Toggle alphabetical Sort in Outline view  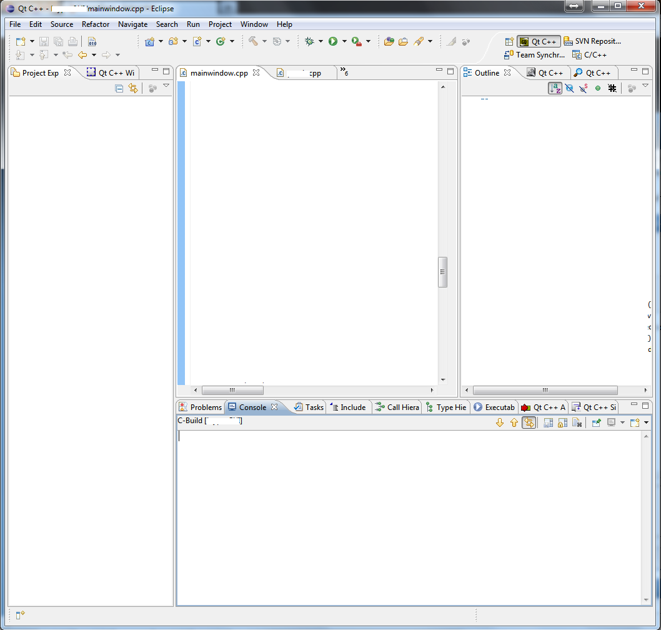click(x=555, y=88)
